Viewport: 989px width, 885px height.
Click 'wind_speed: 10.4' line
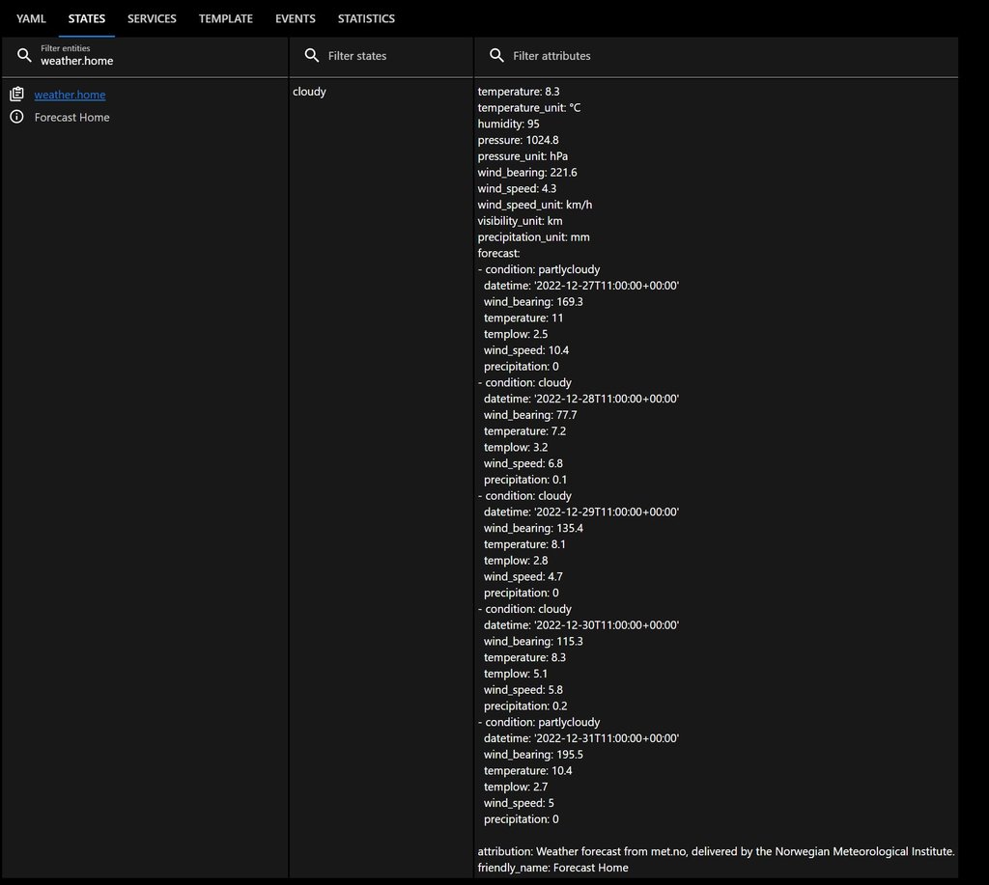[x=526, y=350]
